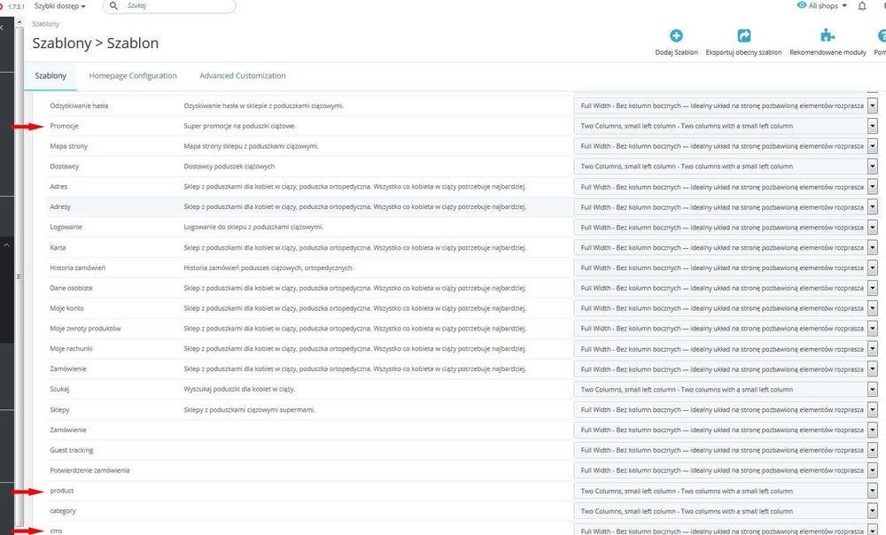
Task: Open layout dropdown for Moje konto
Action: coord(726,308)
